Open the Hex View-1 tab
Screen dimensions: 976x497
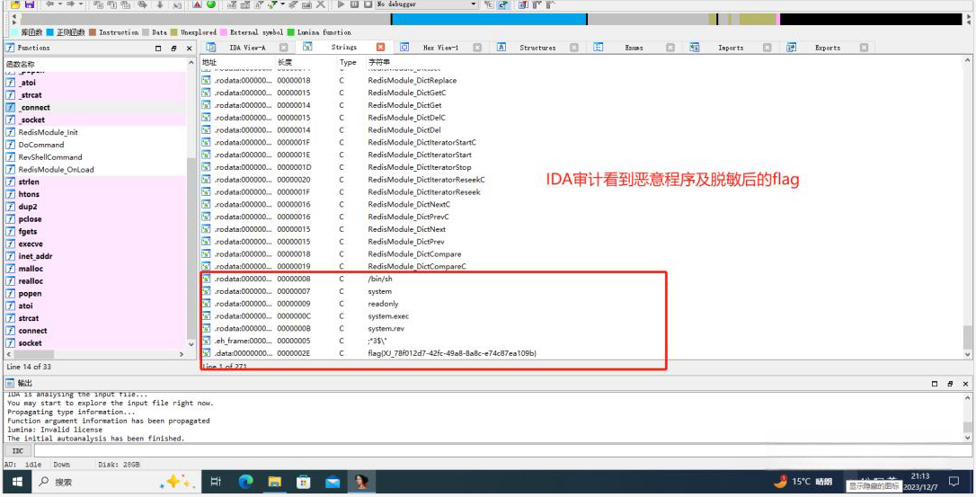tap(440, 48)
